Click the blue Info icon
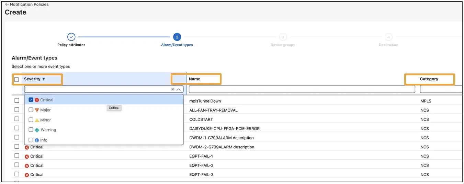The width and height of the screenshot is (464, 184). [x=37, y=140]
